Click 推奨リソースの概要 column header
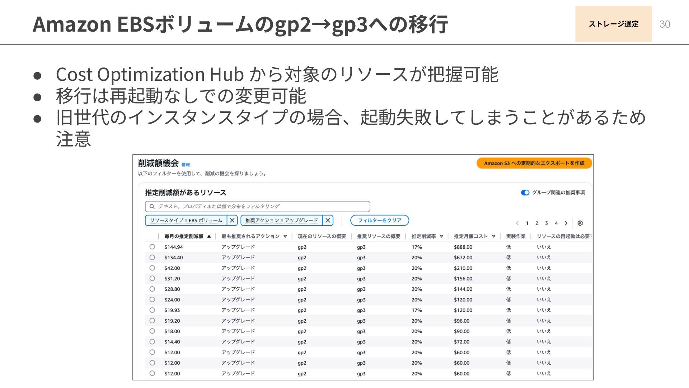The height and width of the screenshot is (388, 689). (379, 236)
